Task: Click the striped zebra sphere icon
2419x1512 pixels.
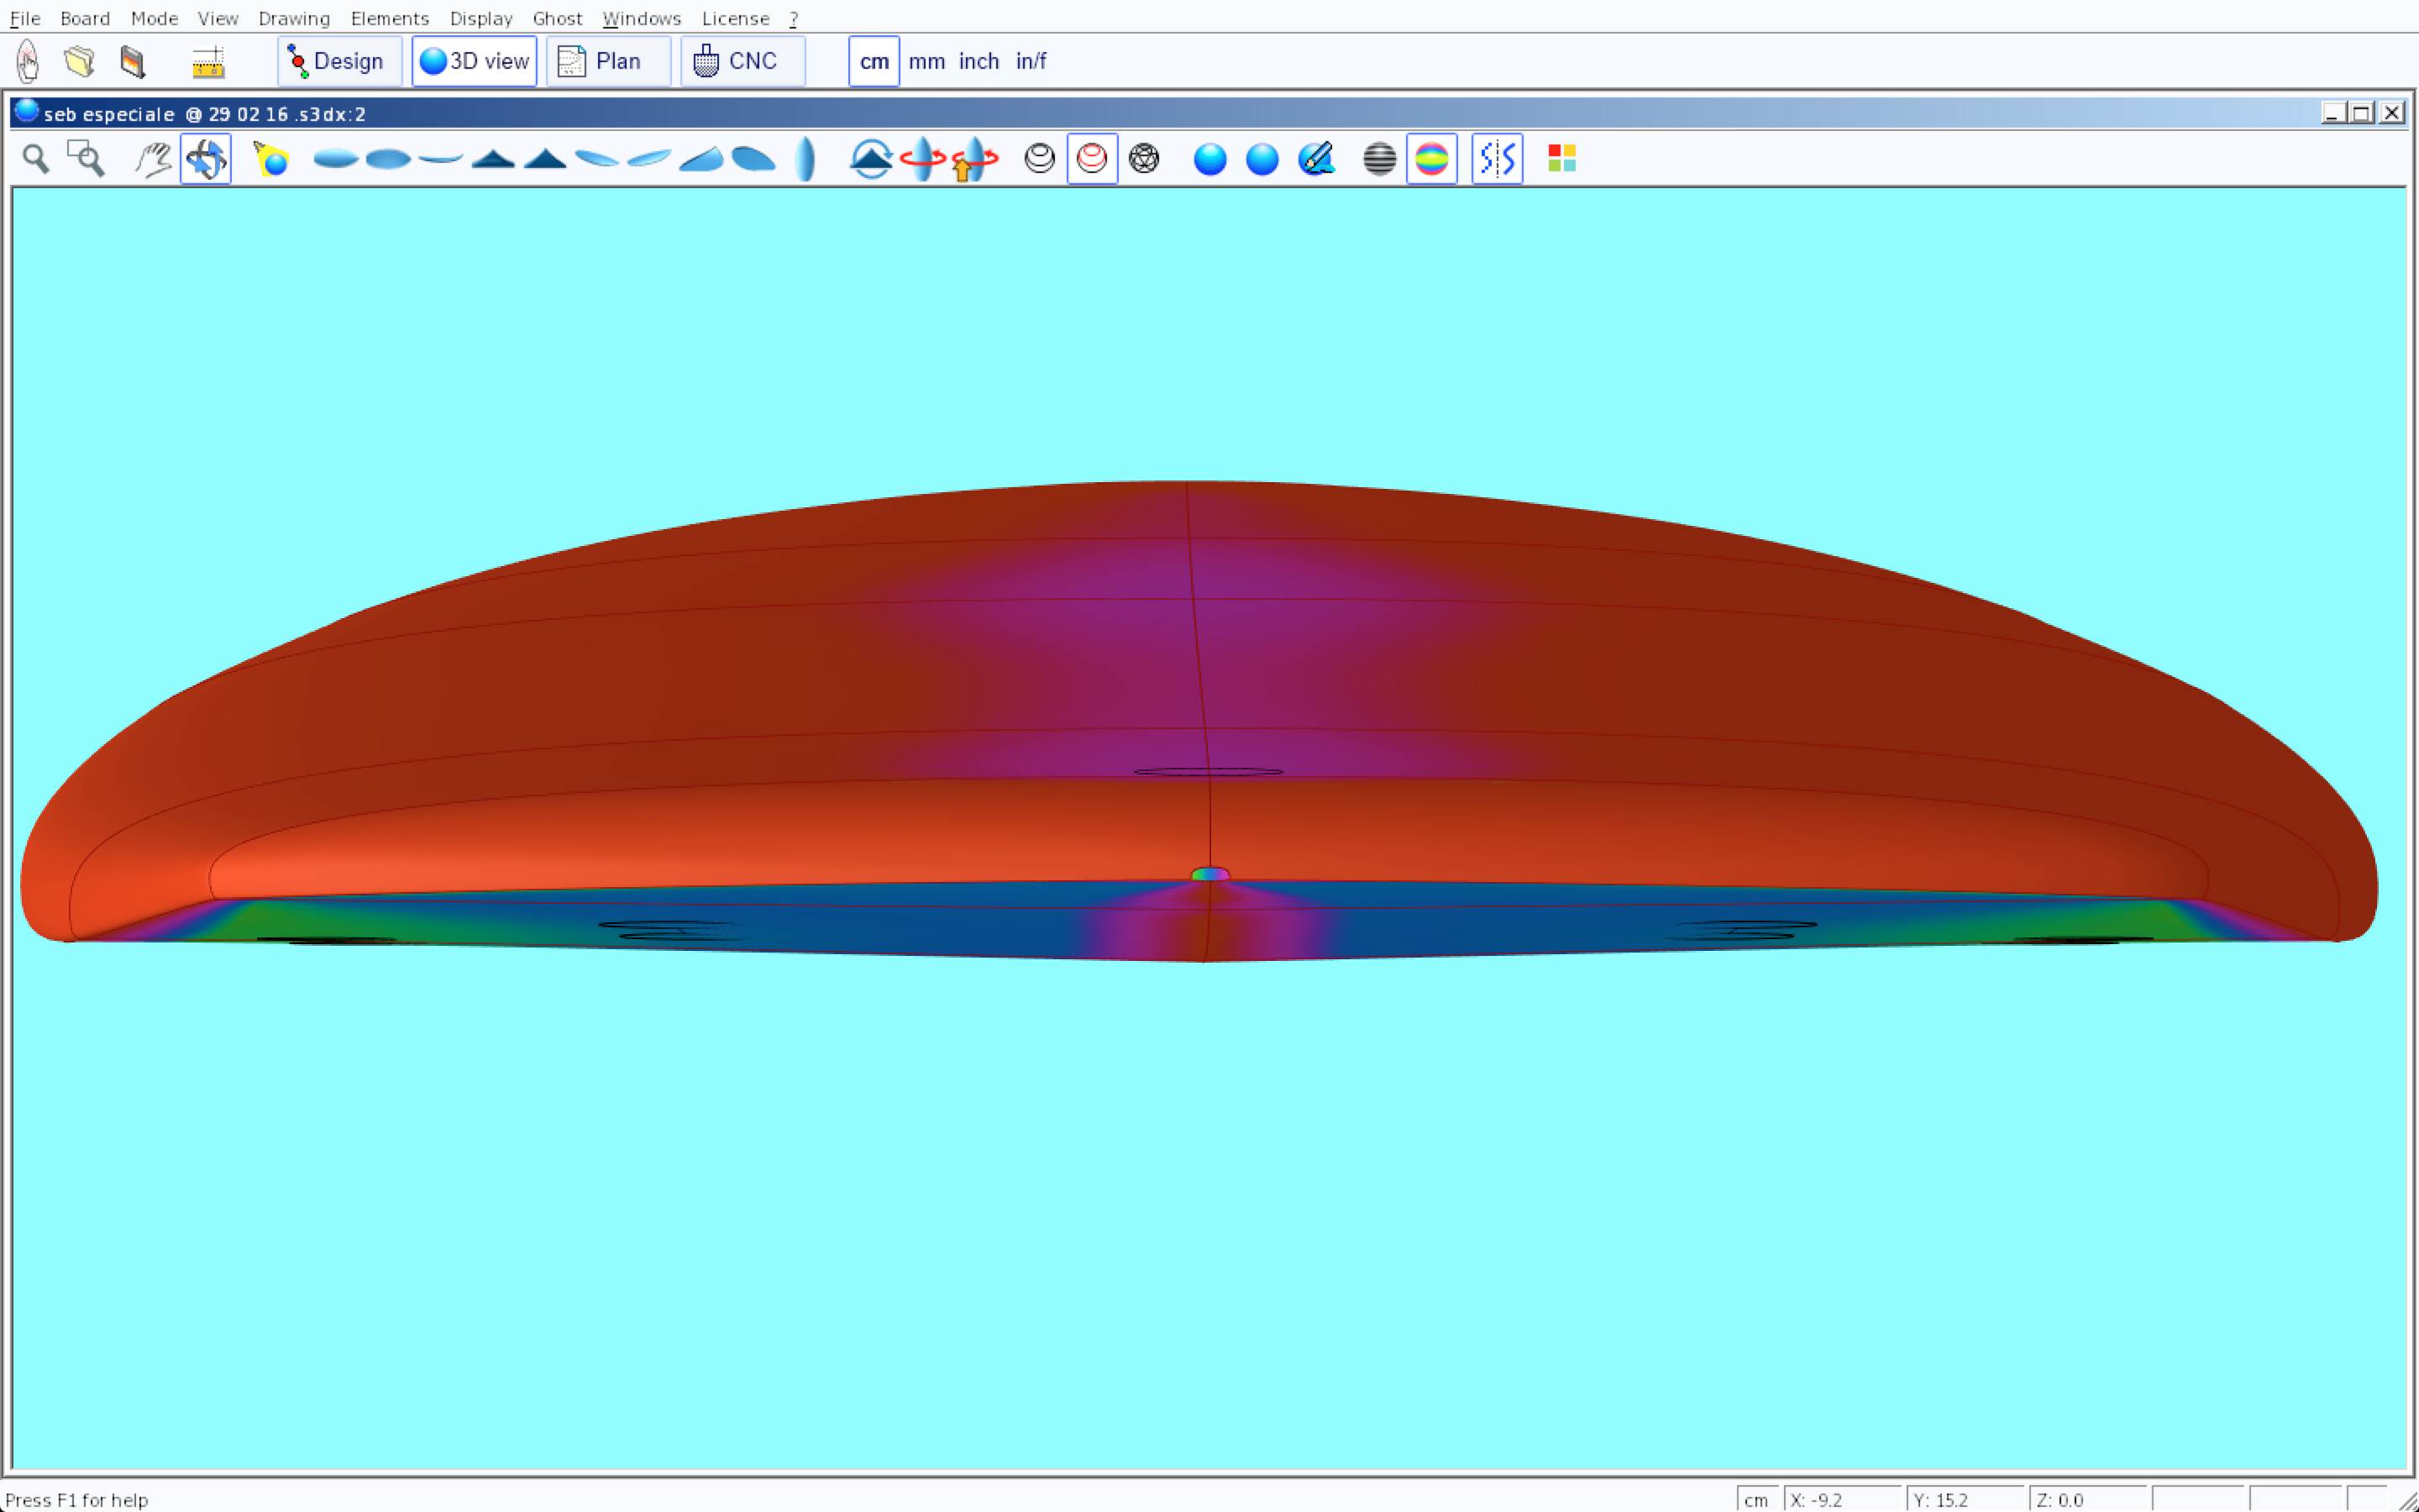Action: [1379, 159]
